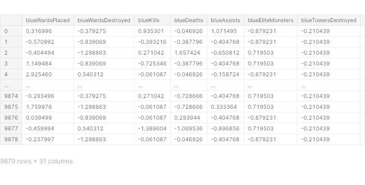
Task: Select row index 9877
Action: 11,129
